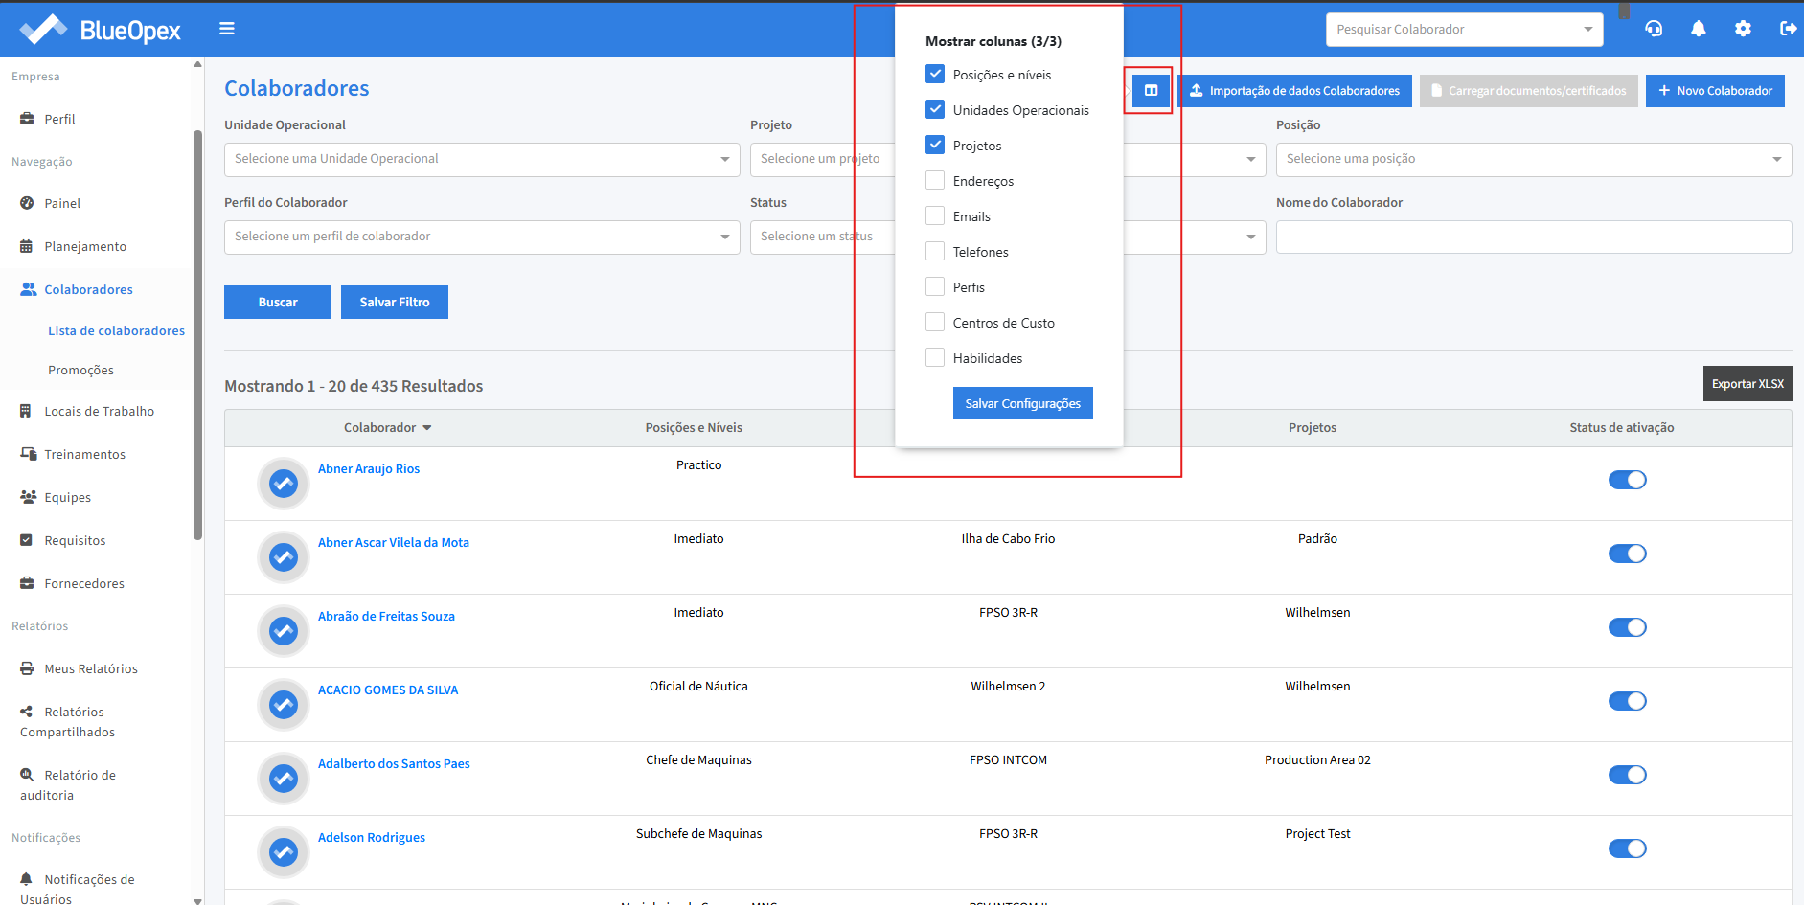Image resolution: width=1804 pixels, height=905 pixels.
Task: Click Adalberto dos Santos Paes avatar
Action: coord(284,779)
